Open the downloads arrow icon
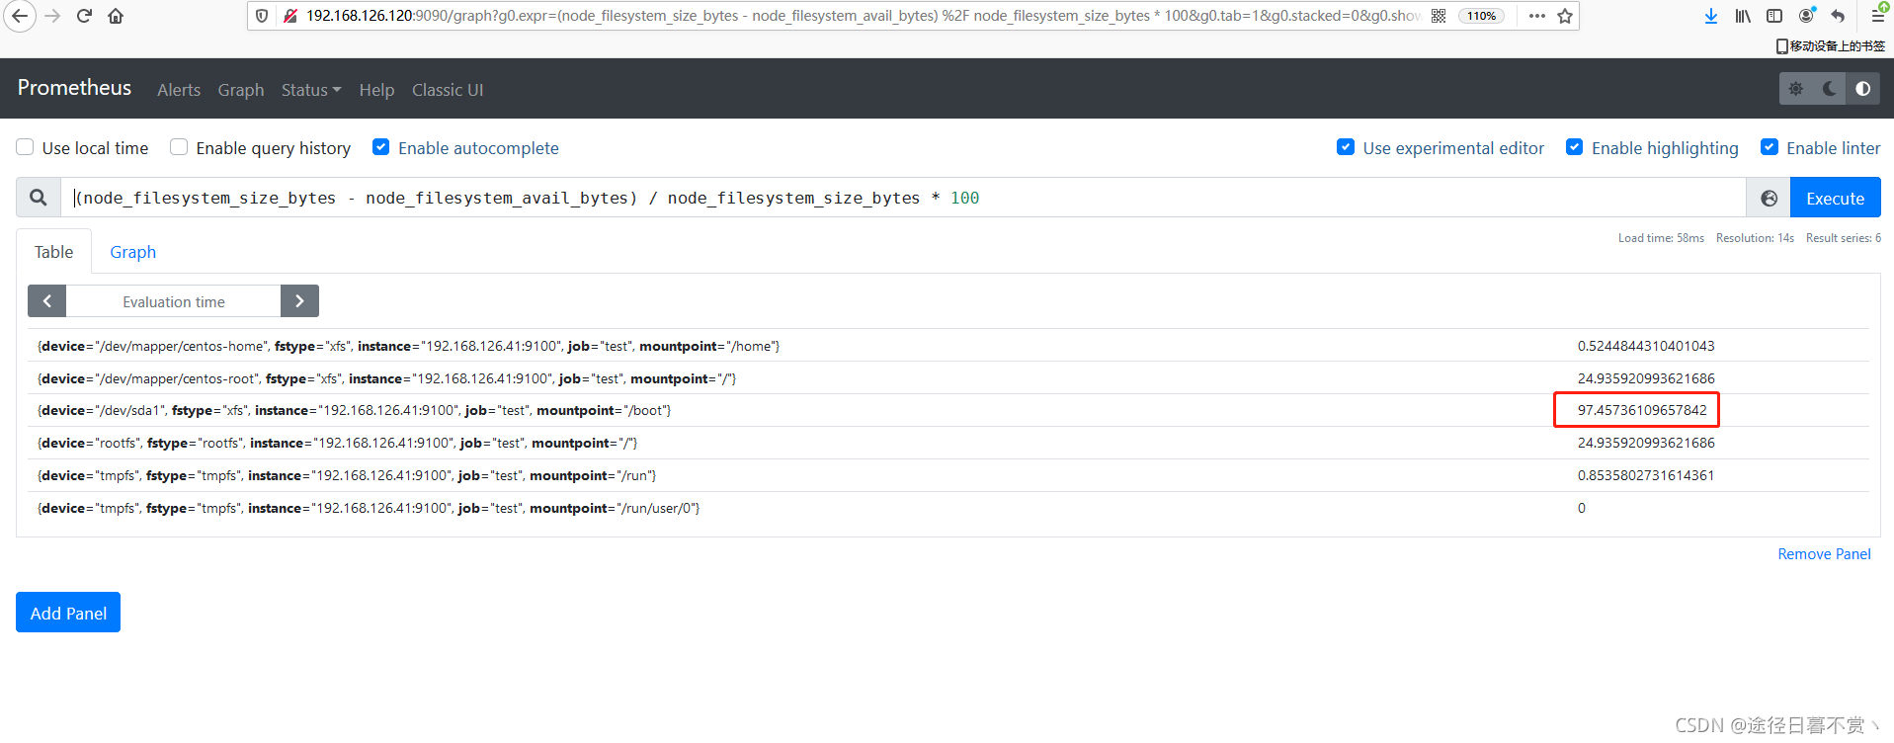Image resolution: width=1894 pixels, height=743 pixels. [x=1711, y=16]
